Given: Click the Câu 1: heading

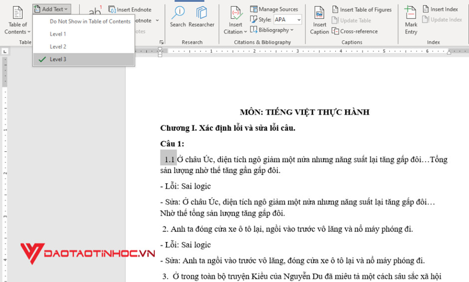Looking at the screenshot, I should pos(172,144).
